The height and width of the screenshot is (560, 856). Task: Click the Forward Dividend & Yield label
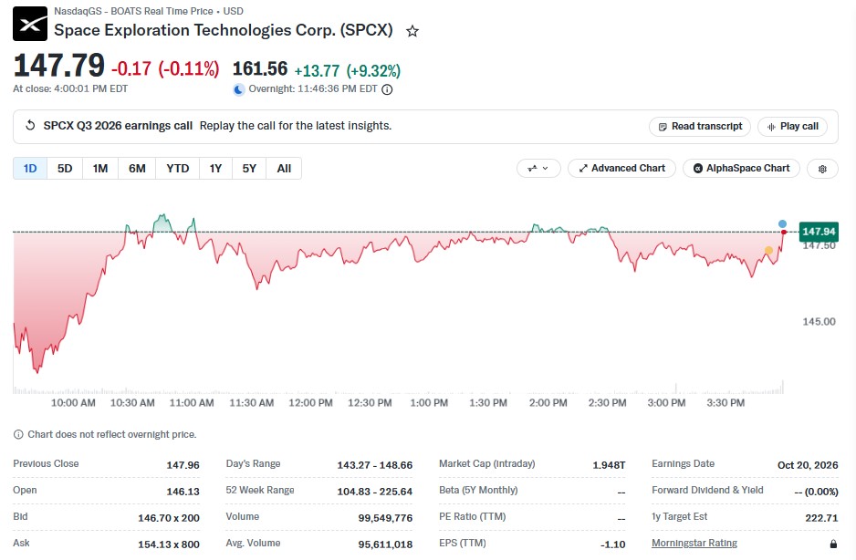pos(707,490)
